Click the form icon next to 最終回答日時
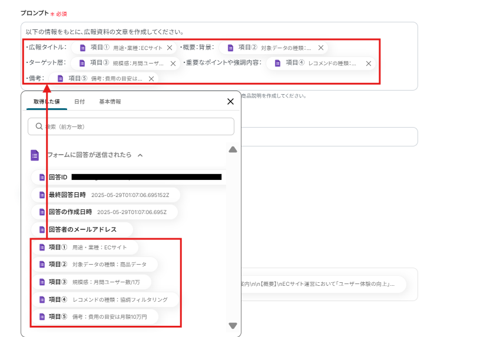This screenshot has height=337, width=477. [x=42, y=195]
